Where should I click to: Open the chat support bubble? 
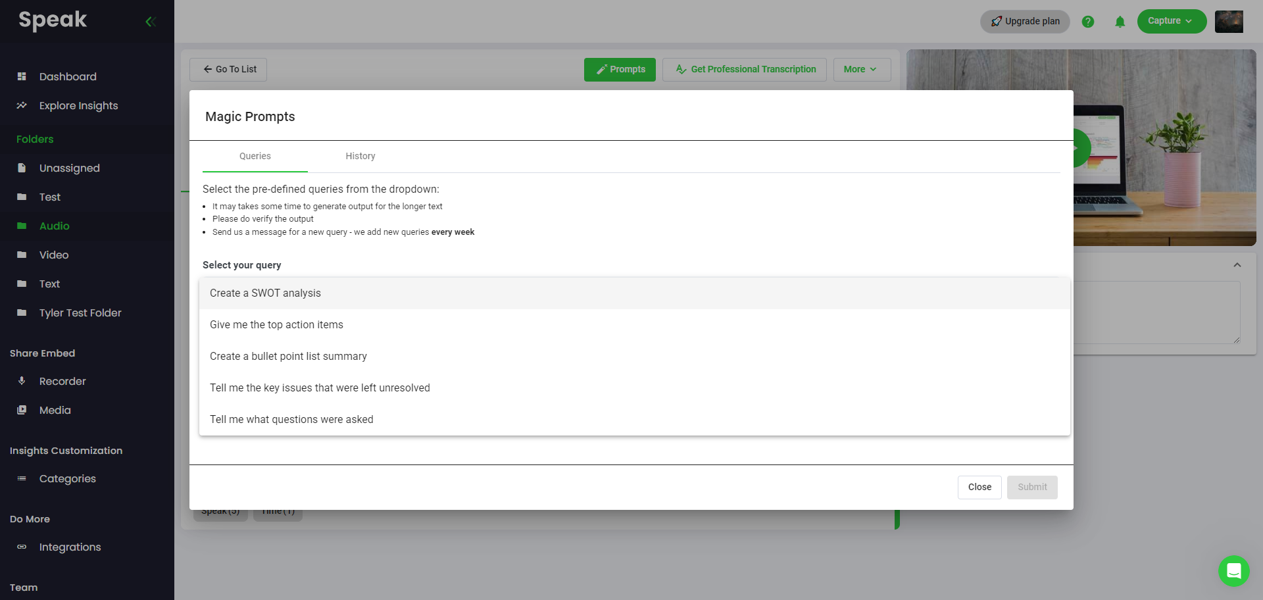[1233, 570]
